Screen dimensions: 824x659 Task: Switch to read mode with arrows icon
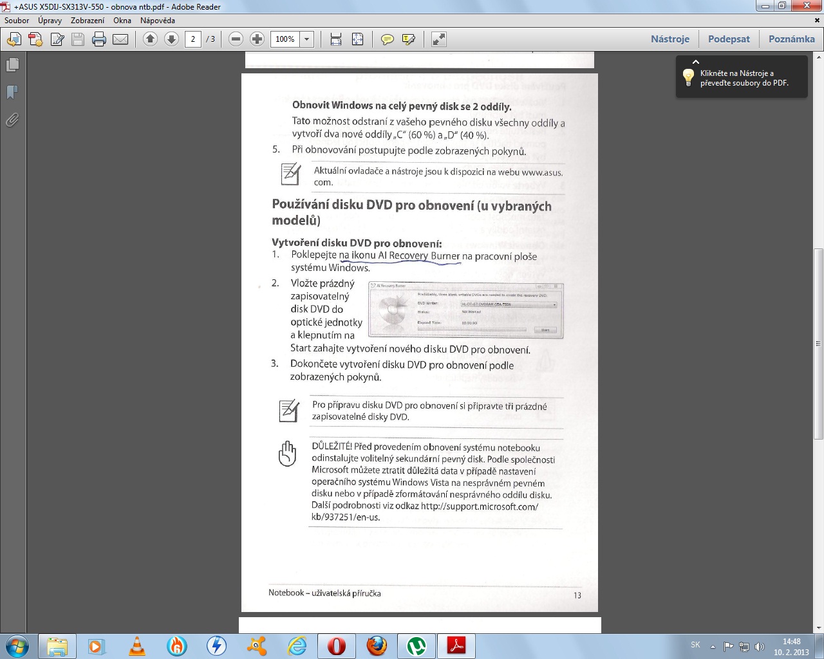point(438,39)
